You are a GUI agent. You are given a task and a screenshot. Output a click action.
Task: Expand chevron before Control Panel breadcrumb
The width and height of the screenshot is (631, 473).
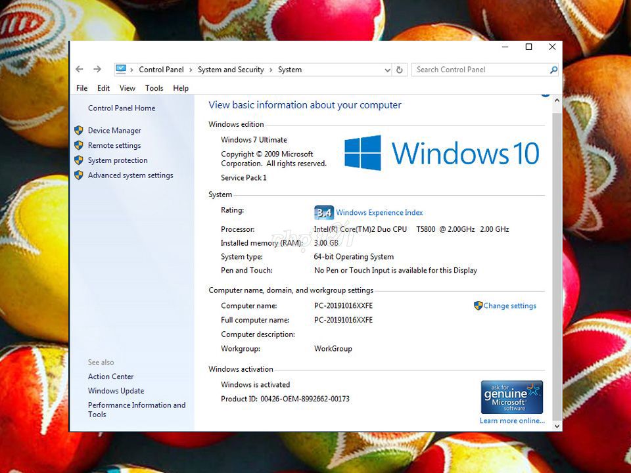pos(131,70)
